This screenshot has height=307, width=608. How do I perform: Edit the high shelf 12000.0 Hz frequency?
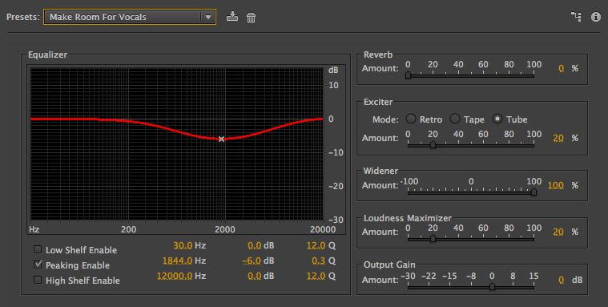point(175,276)
